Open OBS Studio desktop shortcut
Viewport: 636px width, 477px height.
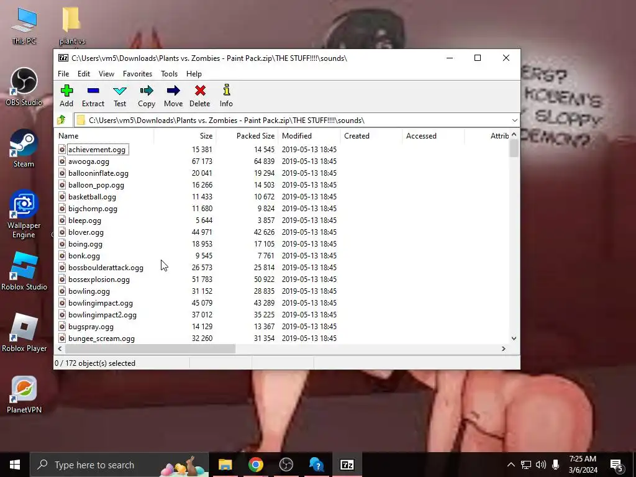24,88
